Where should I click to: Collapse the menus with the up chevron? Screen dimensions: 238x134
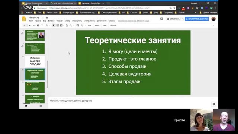[213, 26]
